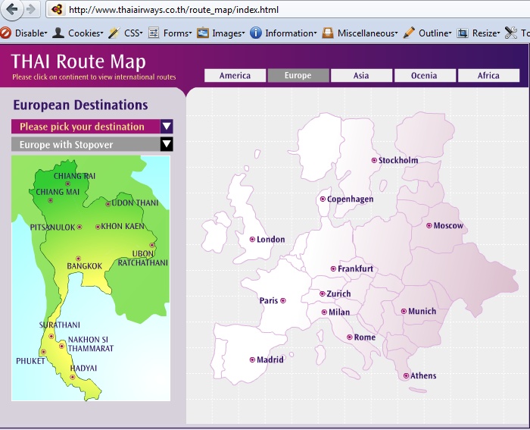
Task: Expand the Cookies toolbar menu
Action: [101, 33]
